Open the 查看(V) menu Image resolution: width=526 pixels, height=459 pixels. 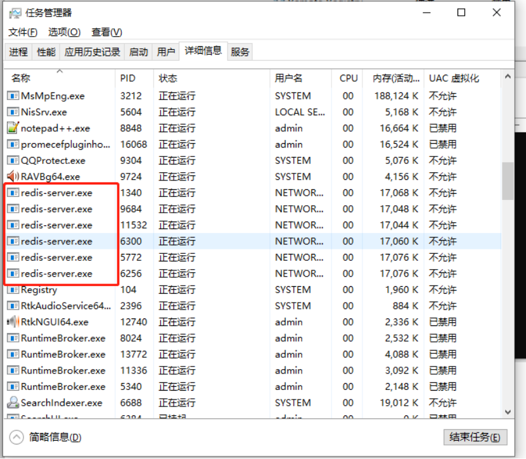(106, 32)
